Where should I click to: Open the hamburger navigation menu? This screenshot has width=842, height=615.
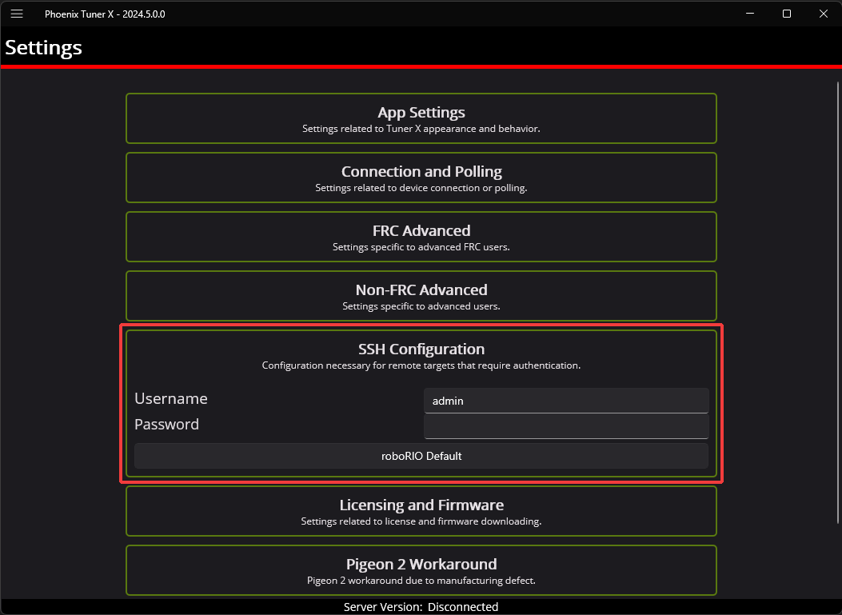click(17, 14)
